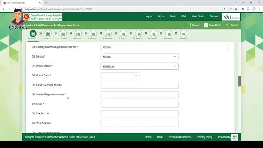Open the browser profile icon
The width and height of the screenshot is (263, 148).
pos(254,9)
